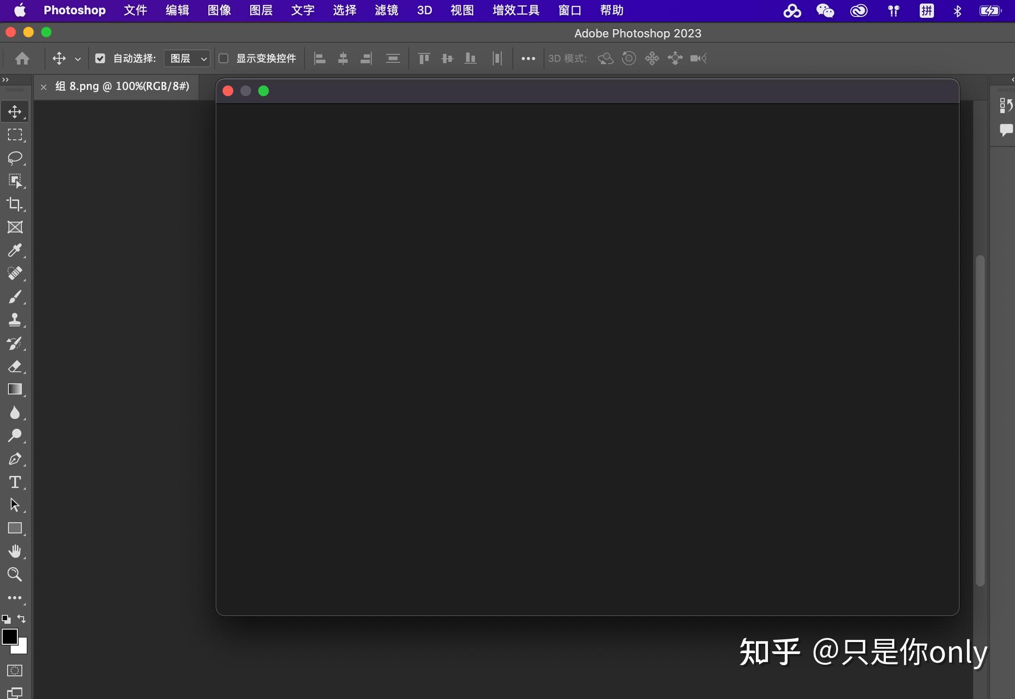Expand the Move tool preset chevron
Viewport: 1015px width, 699px height.
coord(78,58)
